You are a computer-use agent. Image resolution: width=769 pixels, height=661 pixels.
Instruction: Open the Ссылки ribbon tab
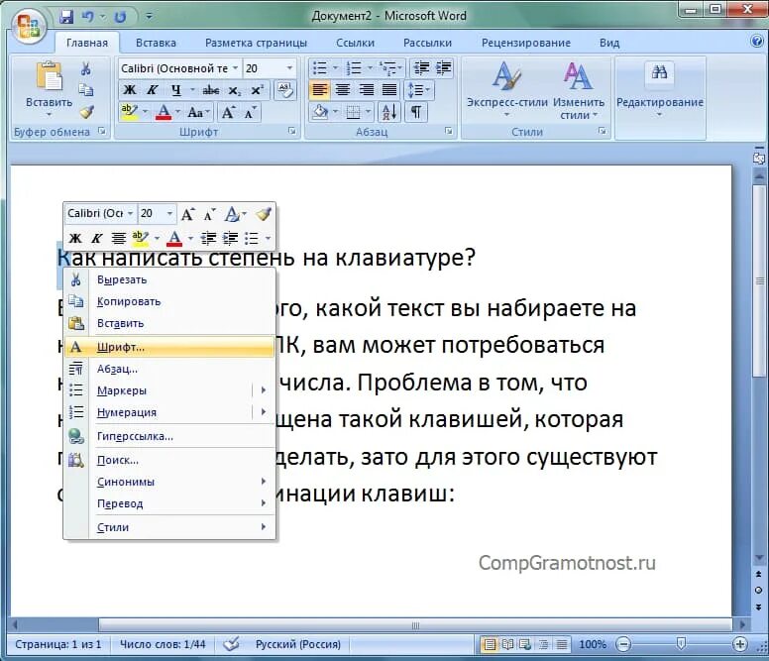click(355, 43)
